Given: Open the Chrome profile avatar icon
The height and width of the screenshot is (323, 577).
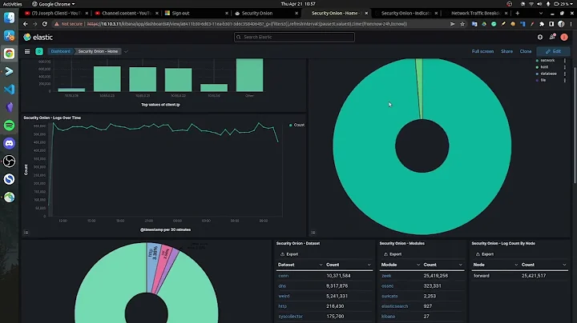Looking at the screenshot, I should (x=561, y=24).
